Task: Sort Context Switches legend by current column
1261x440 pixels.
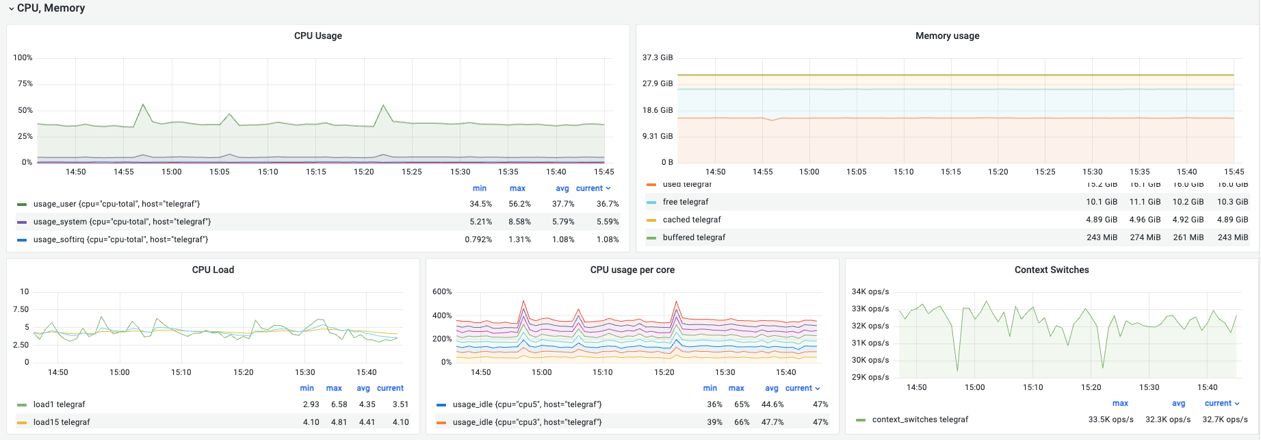Action: tap(1221, 403)
